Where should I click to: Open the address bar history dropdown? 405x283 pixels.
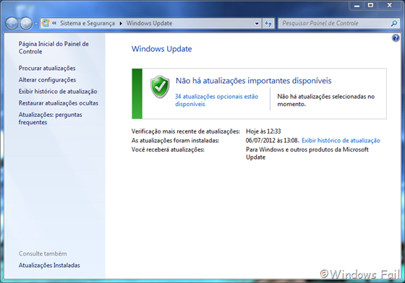(x=257, y=23)
